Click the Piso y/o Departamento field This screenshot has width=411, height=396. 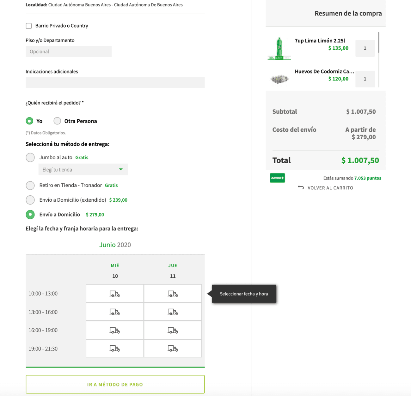[x=69, y=52]
